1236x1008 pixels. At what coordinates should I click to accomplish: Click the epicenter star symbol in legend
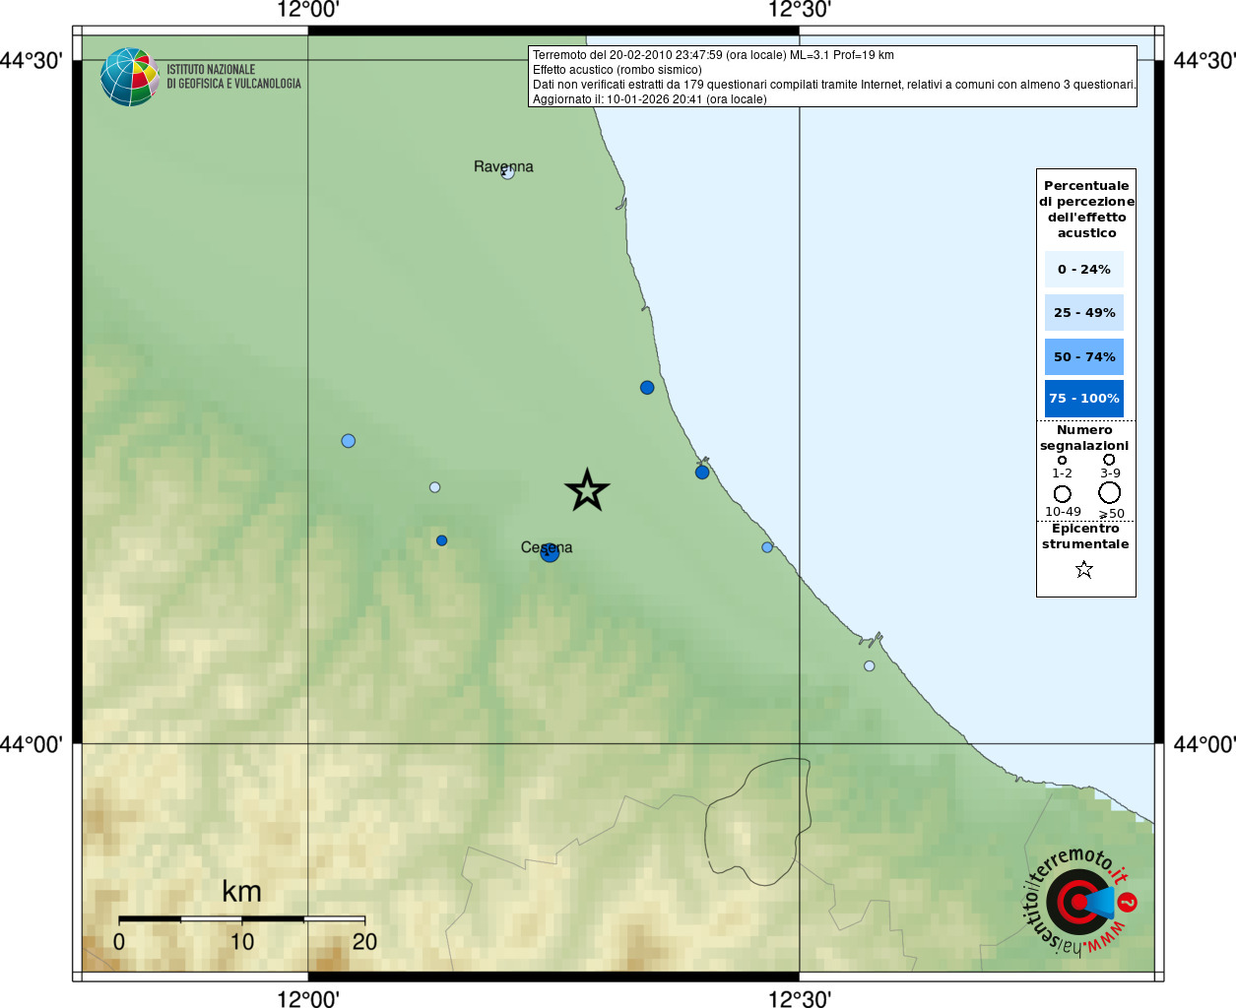coord(1084,569)
